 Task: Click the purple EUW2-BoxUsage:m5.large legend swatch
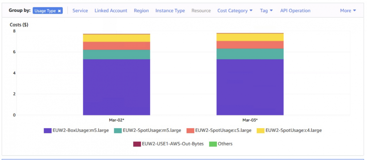(47, 131)
